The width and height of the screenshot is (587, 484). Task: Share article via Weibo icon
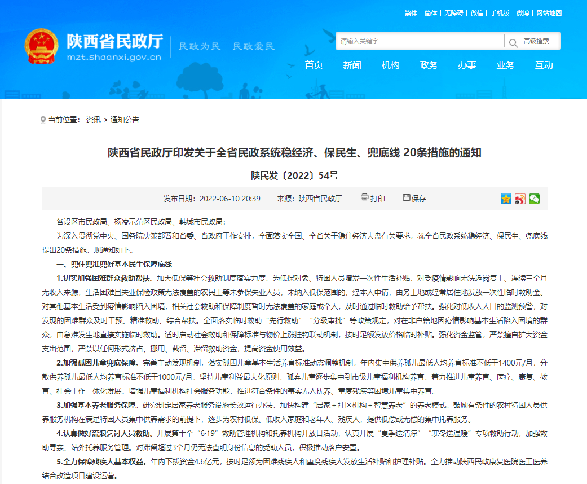coord(520,199)
